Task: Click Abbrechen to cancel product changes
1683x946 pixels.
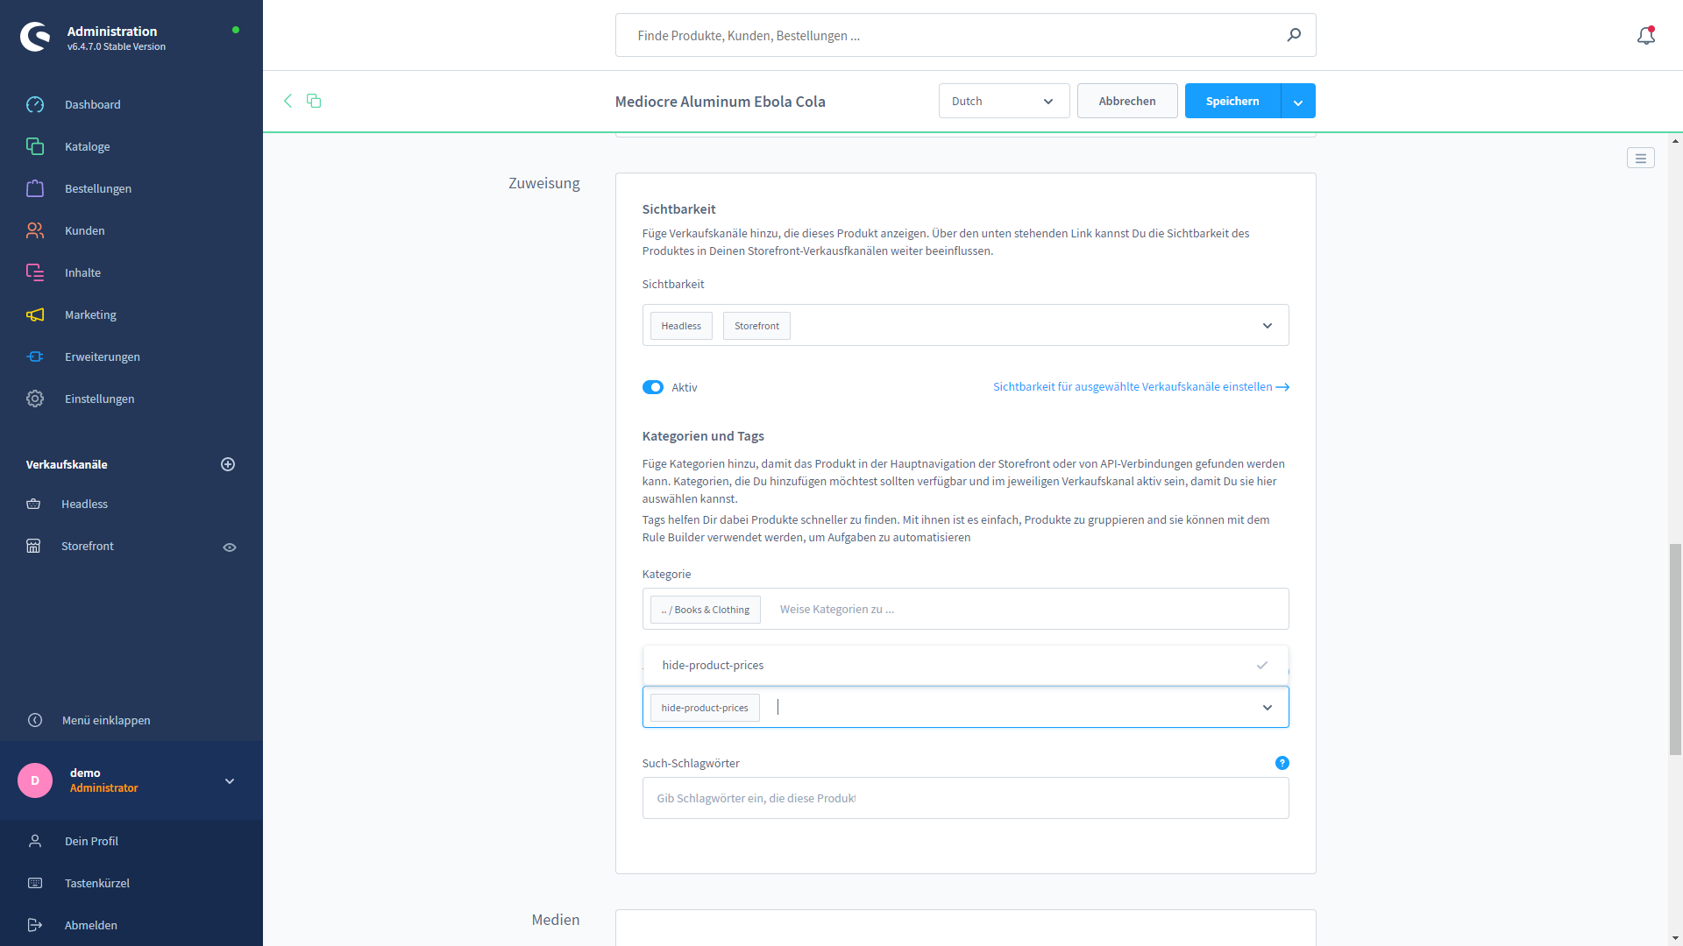Action: coord(1127,101)
